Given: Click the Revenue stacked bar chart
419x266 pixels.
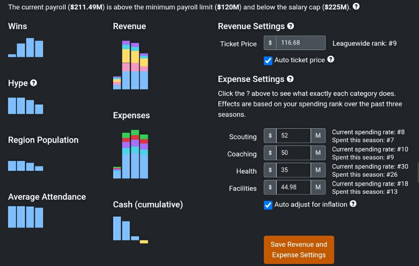Looking at the screenshot, I should click(131, 65).
